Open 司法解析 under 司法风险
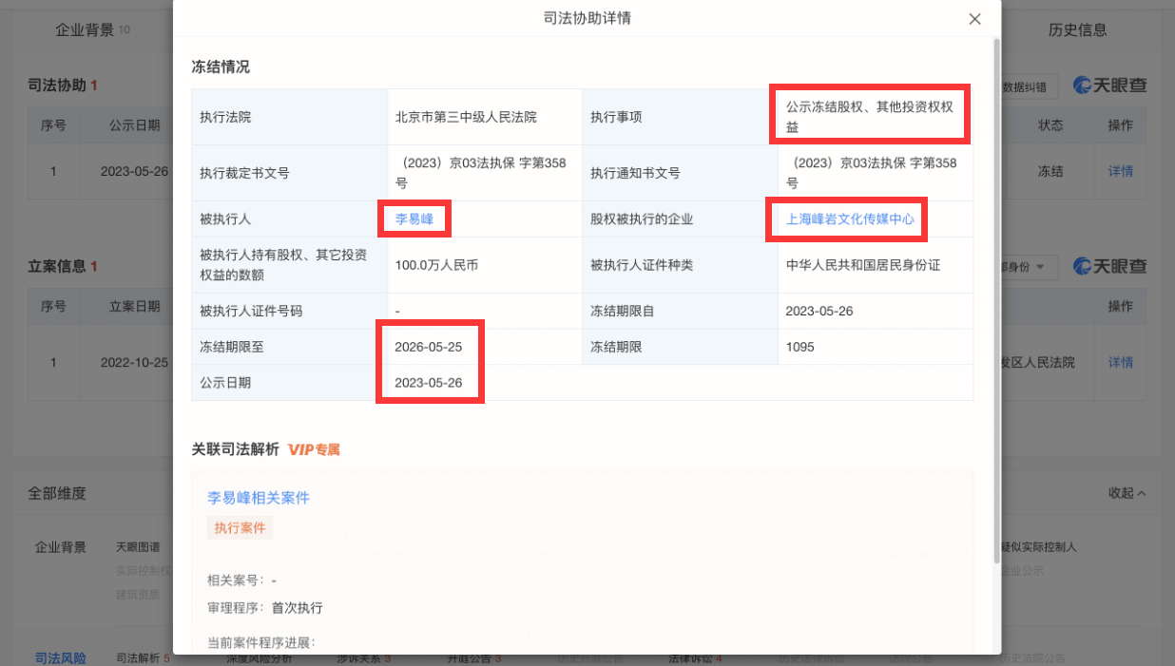This screenshot has height=666, width=1175. (138, 657)
